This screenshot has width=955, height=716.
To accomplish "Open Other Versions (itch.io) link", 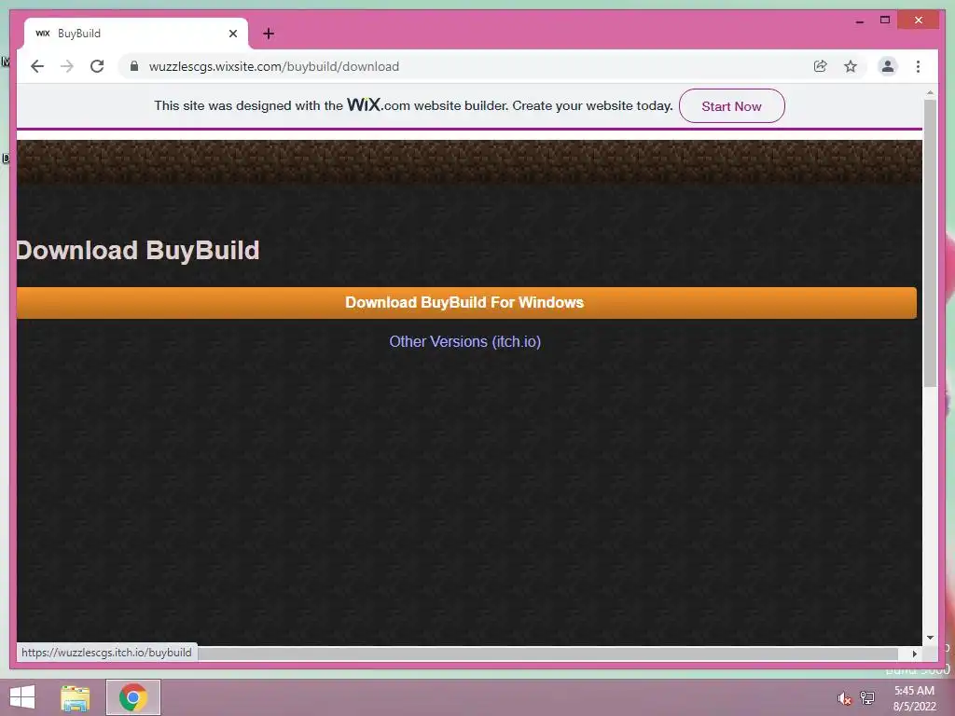I will [464, 341].
